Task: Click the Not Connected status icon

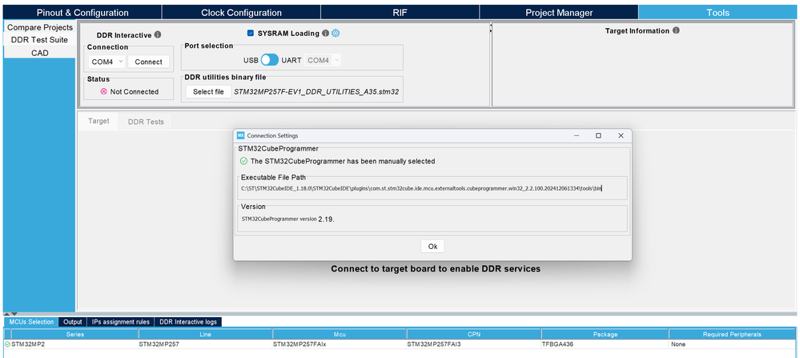Action: (x=103, y=92)
